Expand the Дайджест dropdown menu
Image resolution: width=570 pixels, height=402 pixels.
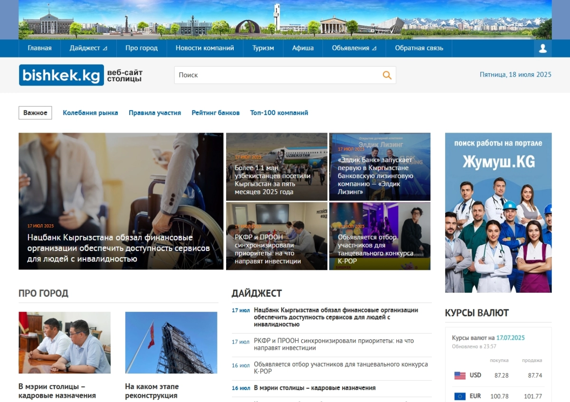click(x=88, y=48)
